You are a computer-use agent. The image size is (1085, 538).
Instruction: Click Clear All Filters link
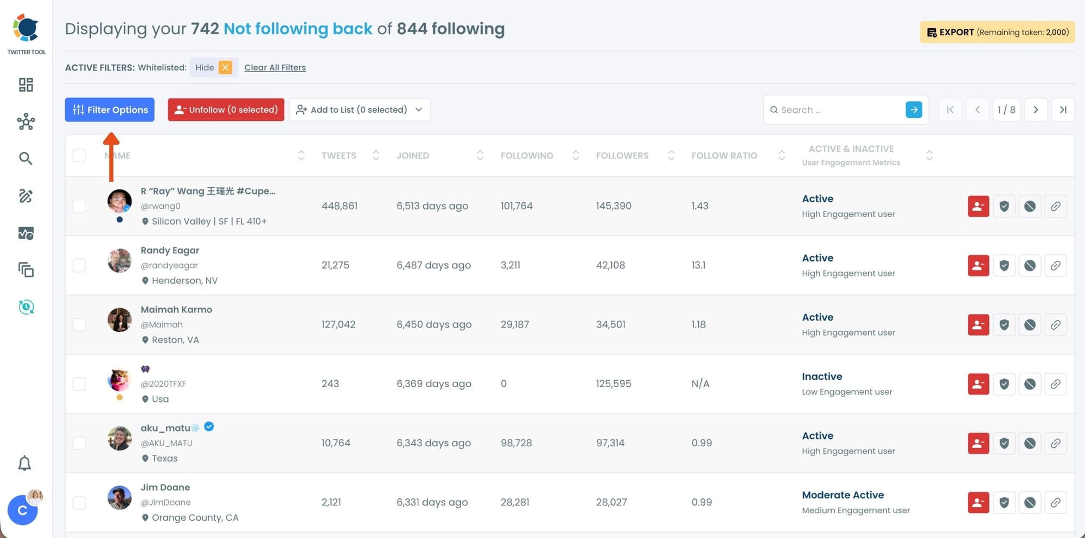click(x=275, y=68)
